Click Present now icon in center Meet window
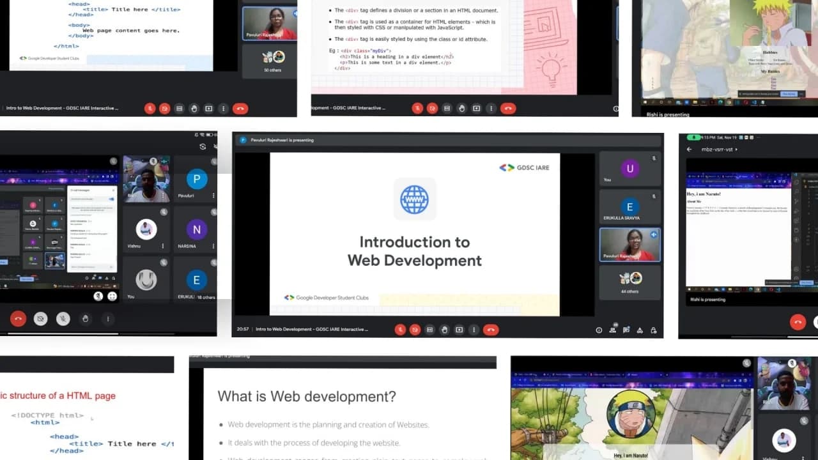Screen dimensions: 818x460 coord(459,330)
